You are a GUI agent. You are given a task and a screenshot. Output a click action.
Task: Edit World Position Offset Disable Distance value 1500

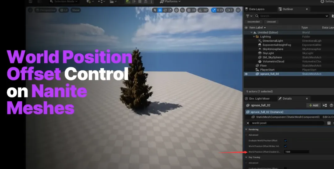(296, 152)
